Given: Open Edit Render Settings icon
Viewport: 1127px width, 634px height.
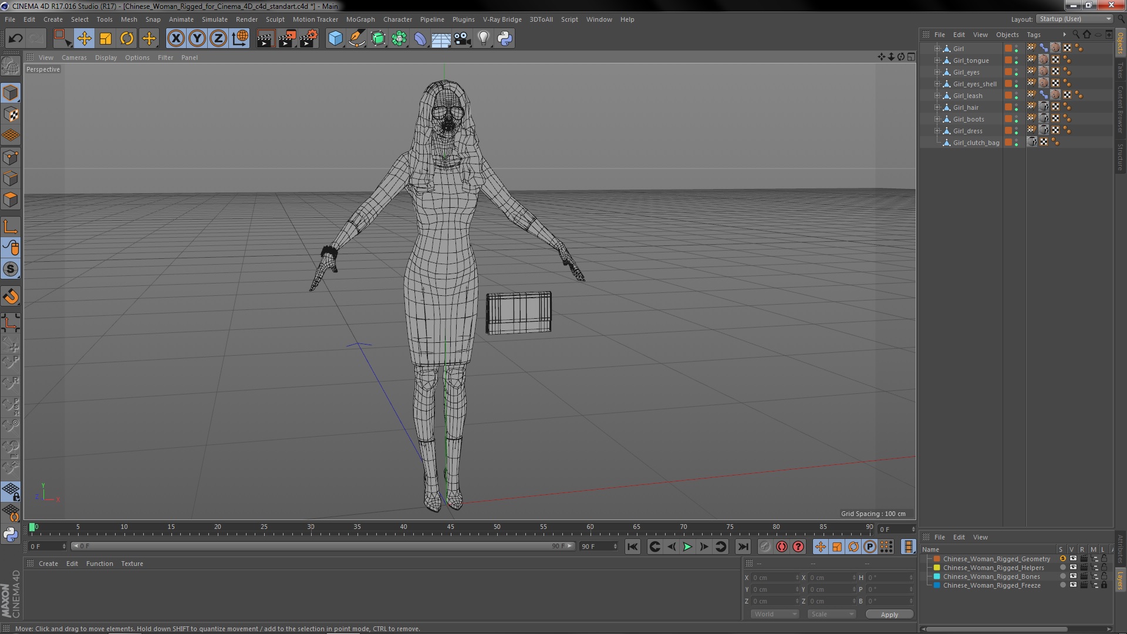Looking at the screenshot, I should point(309,39).
